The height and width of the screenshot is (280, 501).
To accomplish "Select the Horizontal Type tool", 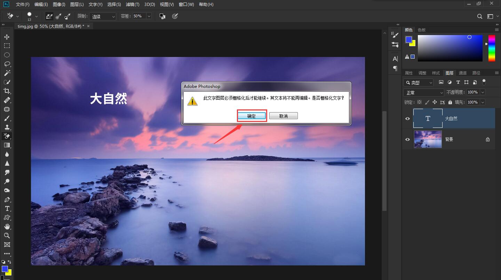I will (x=7, y=208).
